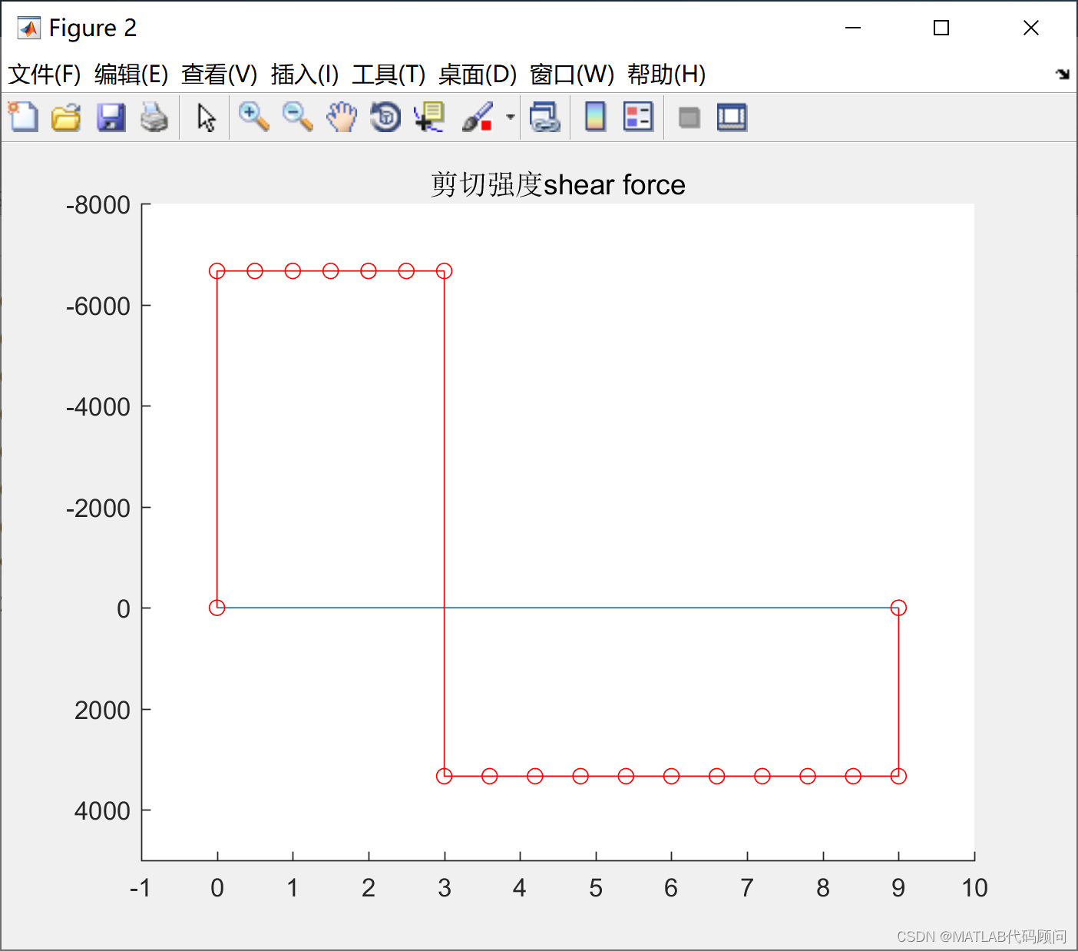Toggle the Edit Plot arrow tool
This screenshot has width=1078, height=951.
point(205,117)
